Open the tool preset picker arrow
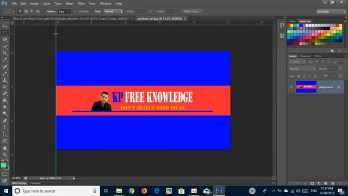The image size is (348, 196). pos(13,11)
